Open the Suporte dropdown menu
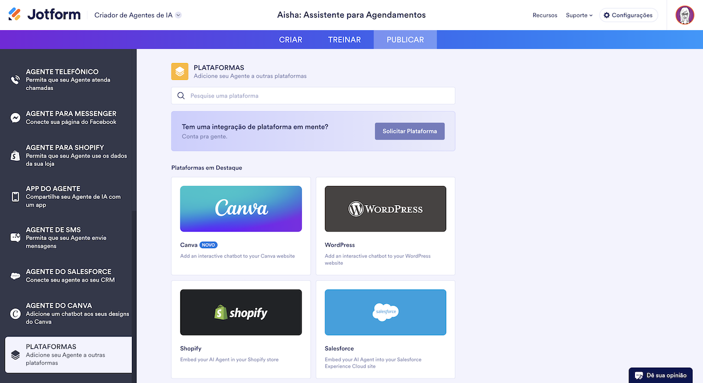Screen dimensions: 703x383 579,15
